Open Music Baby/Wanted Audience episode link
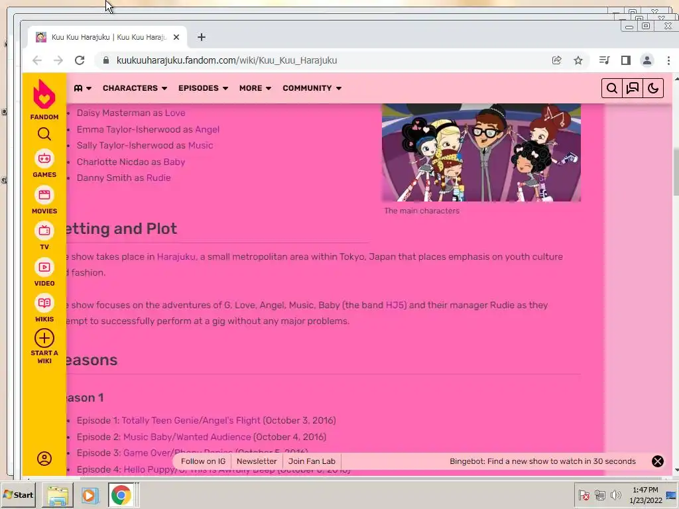Image resolution: width=679 pixels, height=509 pixels. [187, 437]
